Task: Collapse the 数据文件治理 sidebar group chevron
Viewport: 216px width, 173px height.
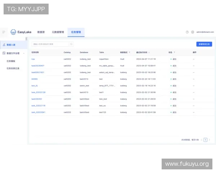Action: coord(24,53)
